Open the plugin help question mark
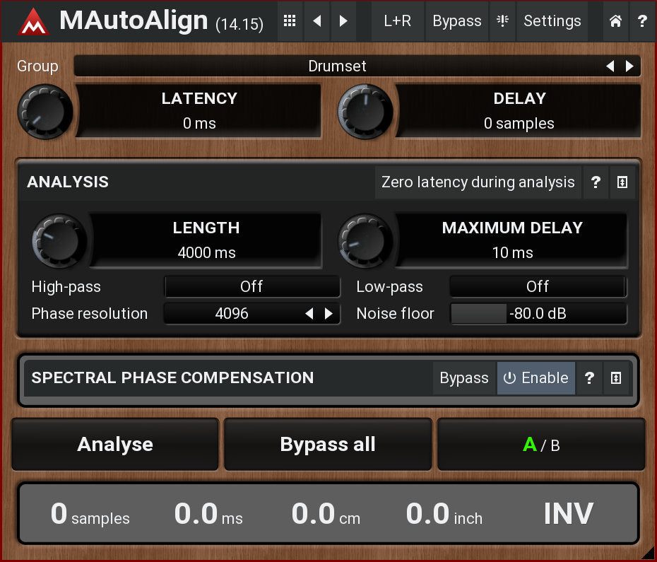 coord(642,21)
